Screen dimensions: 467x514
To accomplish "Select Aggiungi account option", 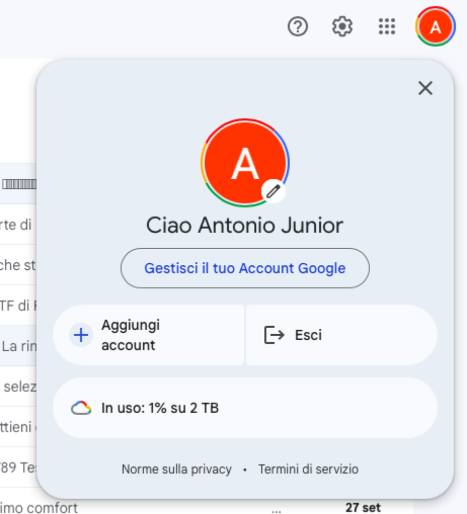I will point(148,335).
